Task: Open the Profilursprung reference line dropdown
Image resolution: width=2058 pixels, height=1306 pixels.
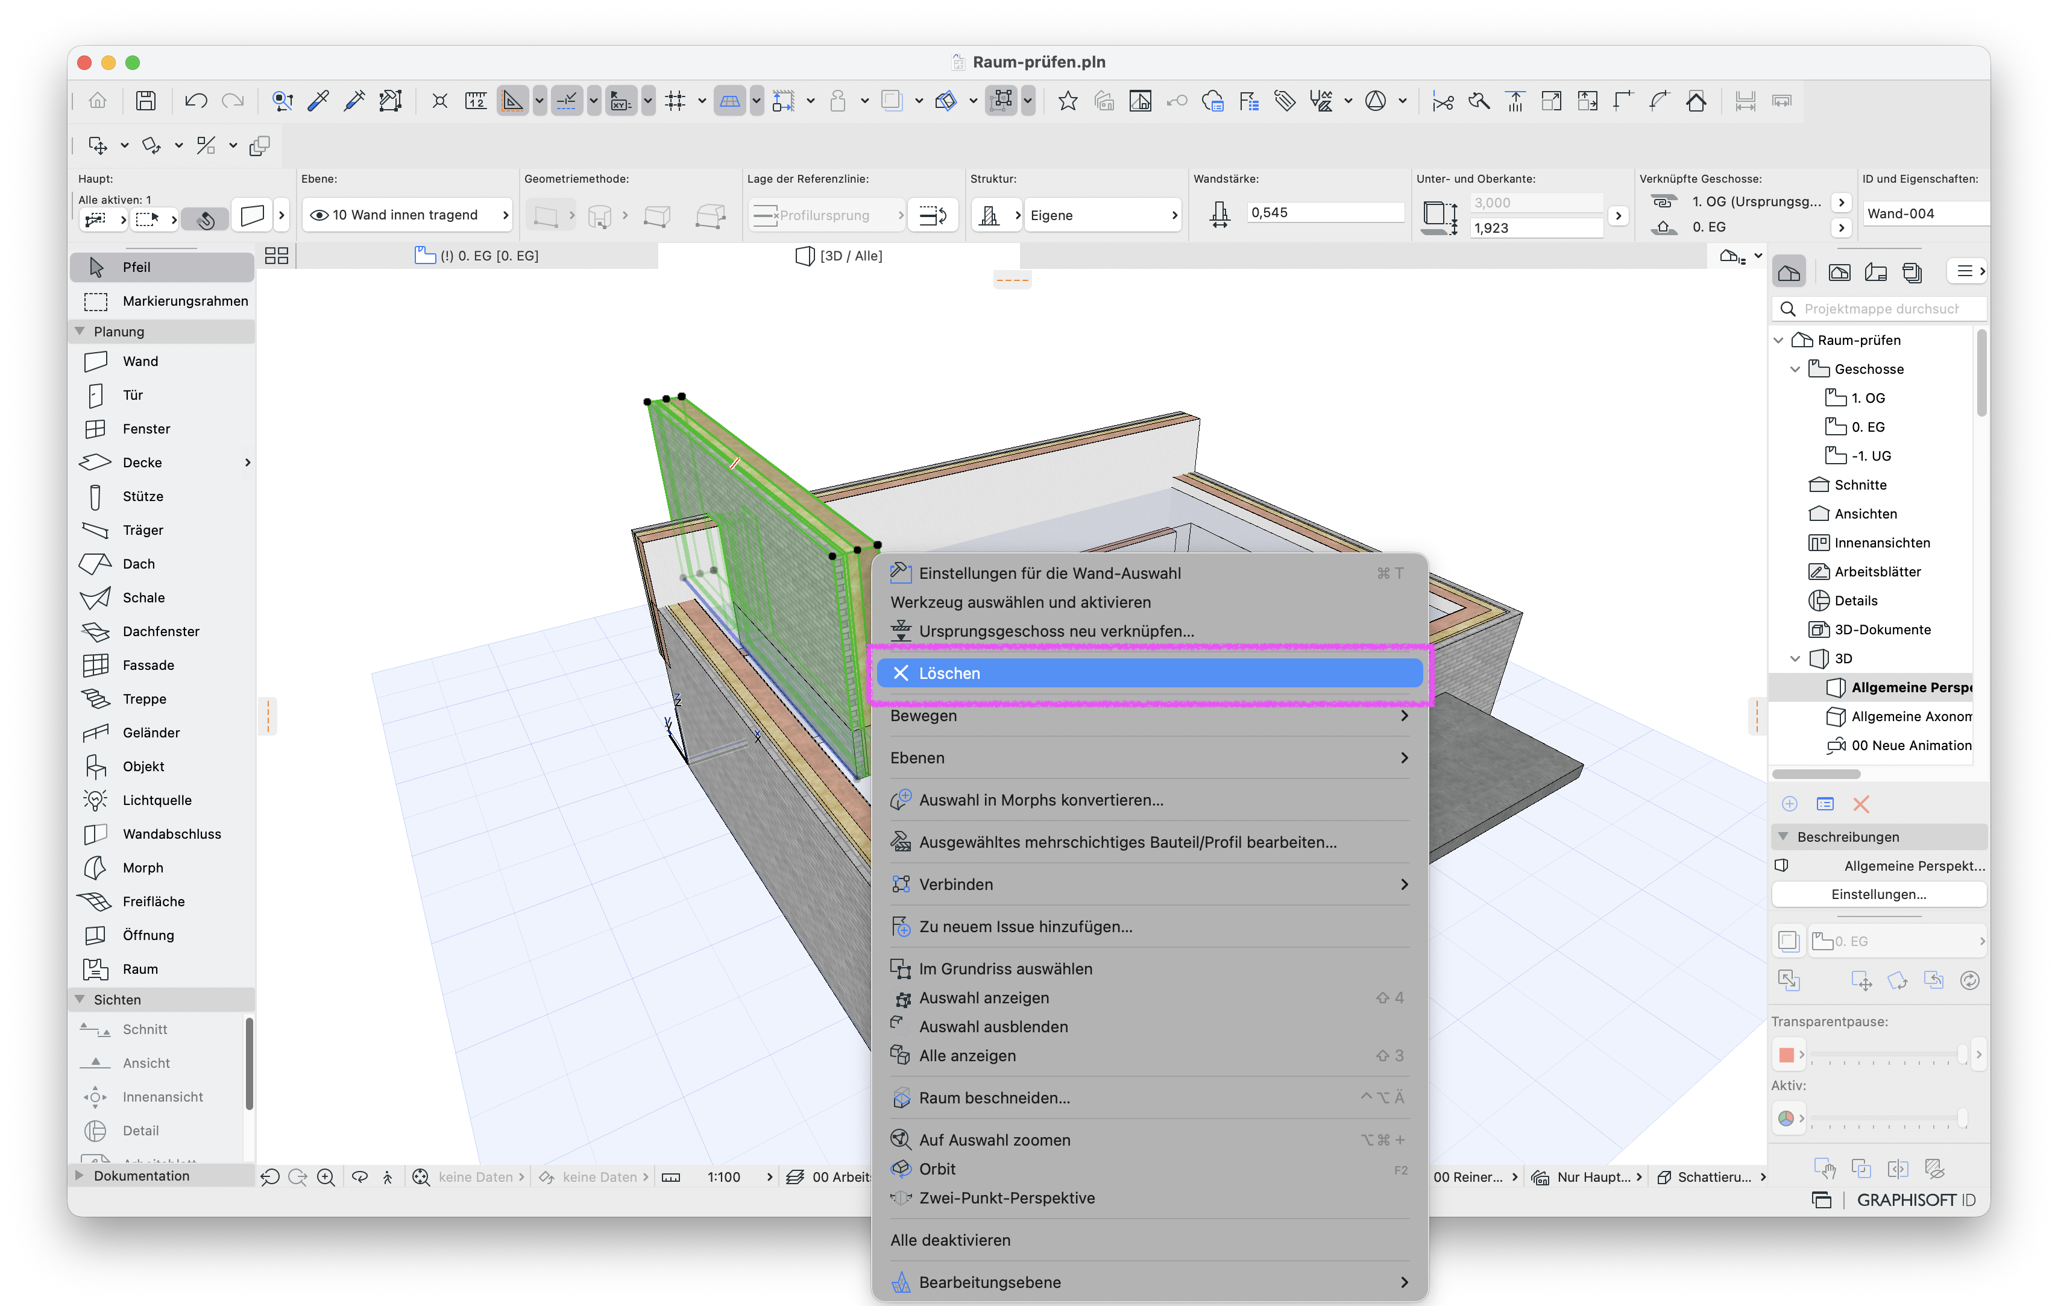Action: 827,215
